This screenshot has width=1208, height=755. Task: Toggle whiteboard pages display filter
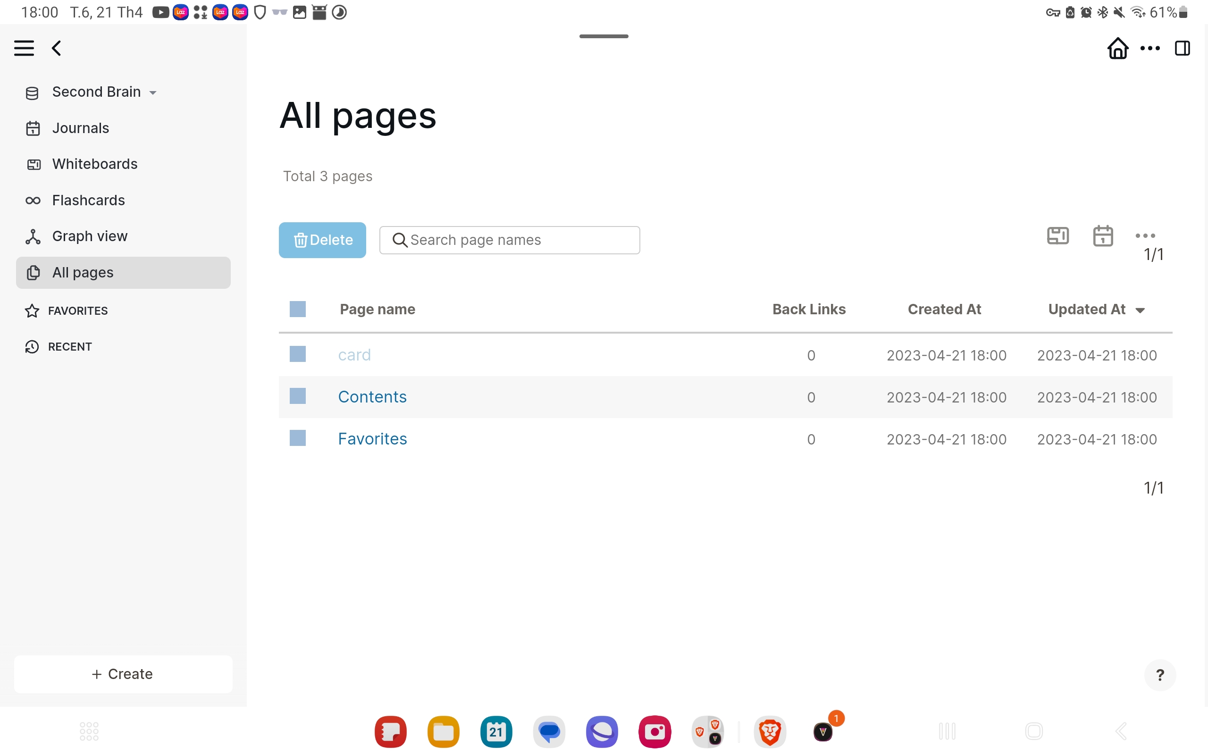[x=1057, y=235]
